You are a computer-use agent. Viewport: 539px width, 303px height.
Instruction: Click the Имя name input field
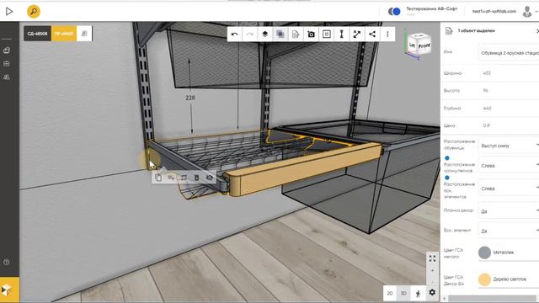coord(508,53)
